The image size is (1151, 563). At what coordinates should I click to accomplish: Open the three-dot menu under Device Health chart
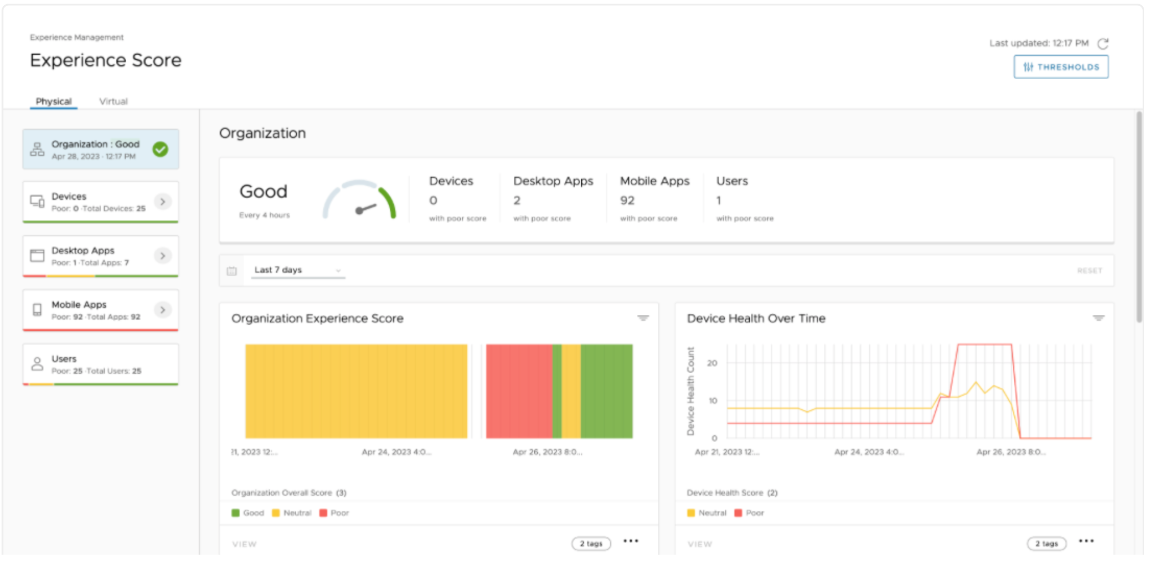(1086, 541)
